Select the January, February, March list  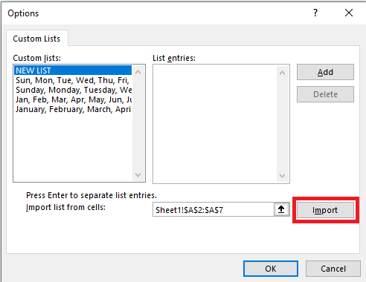tap(73, 109)
